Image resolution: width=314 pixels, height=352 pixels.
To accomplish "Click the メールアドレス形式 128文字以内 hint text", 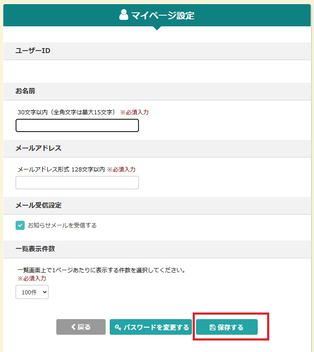I will click(x=61, y=169).
